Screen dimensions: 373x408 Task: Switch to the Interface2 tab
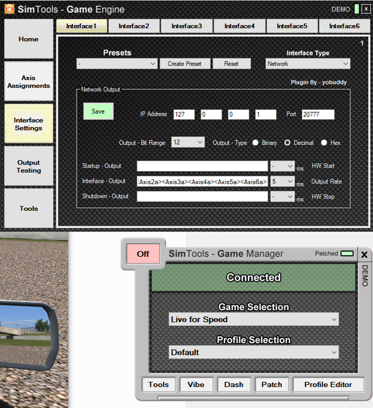coord(134,26)
